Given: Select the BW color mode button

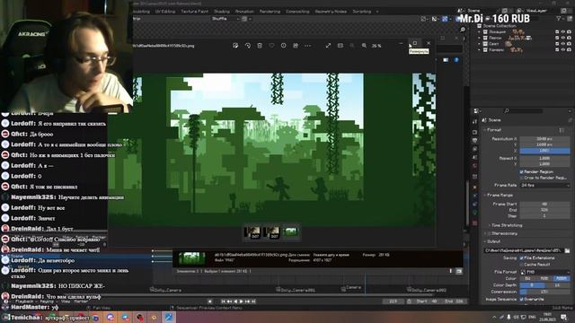Looking at the screenshot, I should [x=528, y=279].
